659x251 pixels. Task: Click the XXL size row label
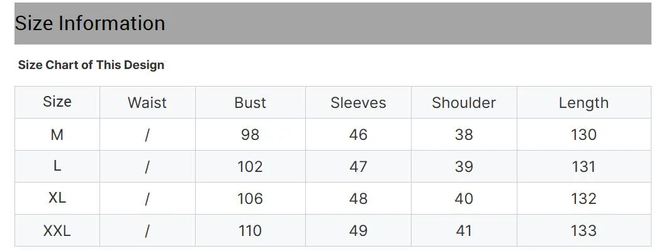(x=57, y=231)
